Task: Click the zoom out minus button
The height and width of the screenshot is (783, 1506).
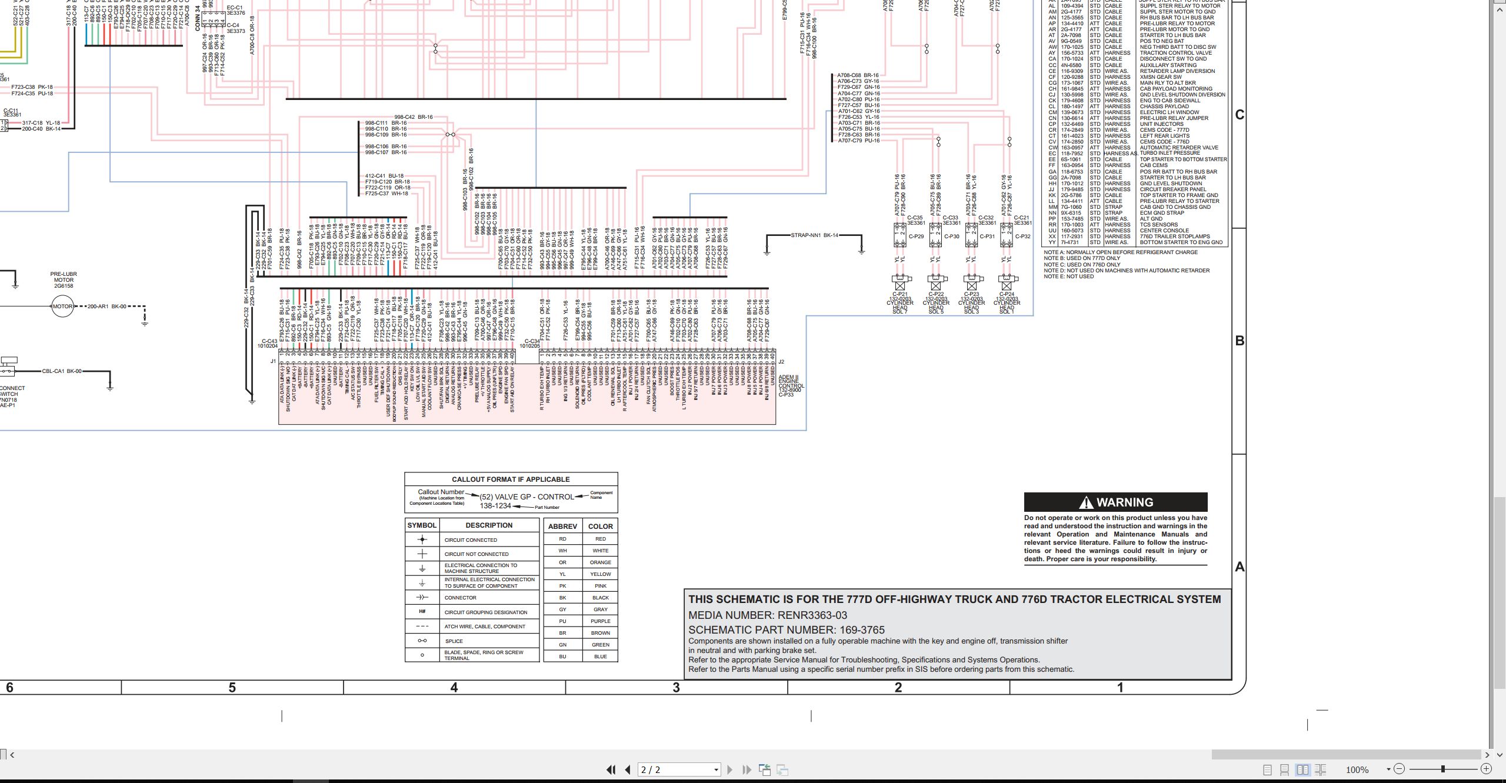Action: [x=1399, y=769]
